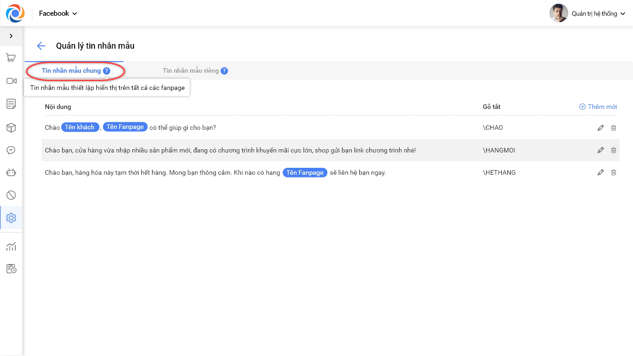633x356 pixels.
Task: Click 'sẽ liên hệ bạn ngay.' text
Action: coord(358,172)
